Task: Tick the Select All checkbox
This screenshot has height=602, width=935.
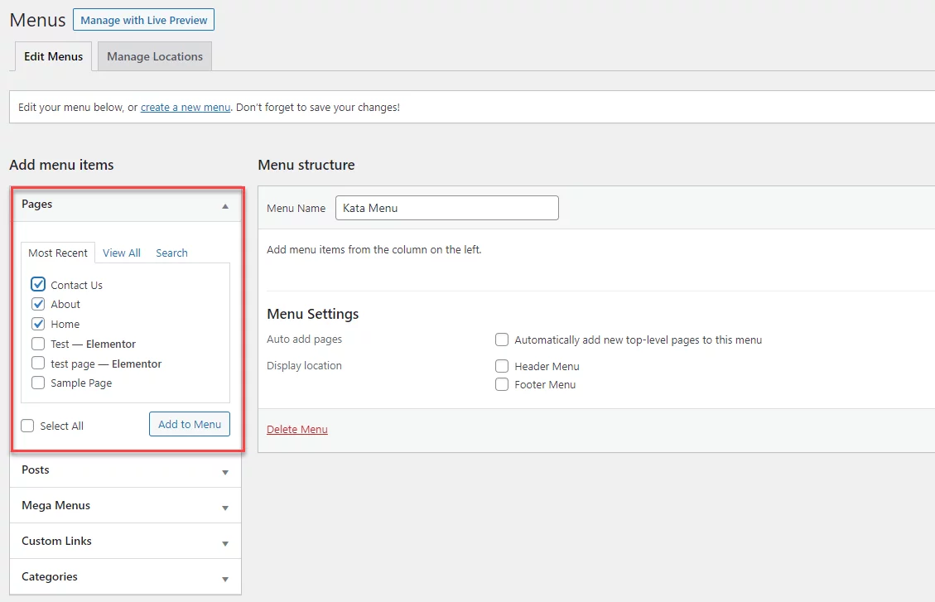Action: coord(27,426)
